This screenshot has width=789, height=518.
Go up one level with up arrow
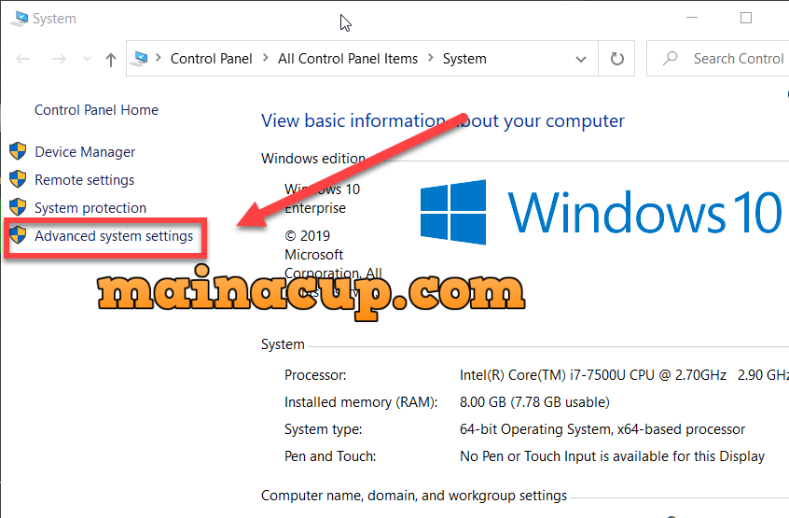[111, 60]
